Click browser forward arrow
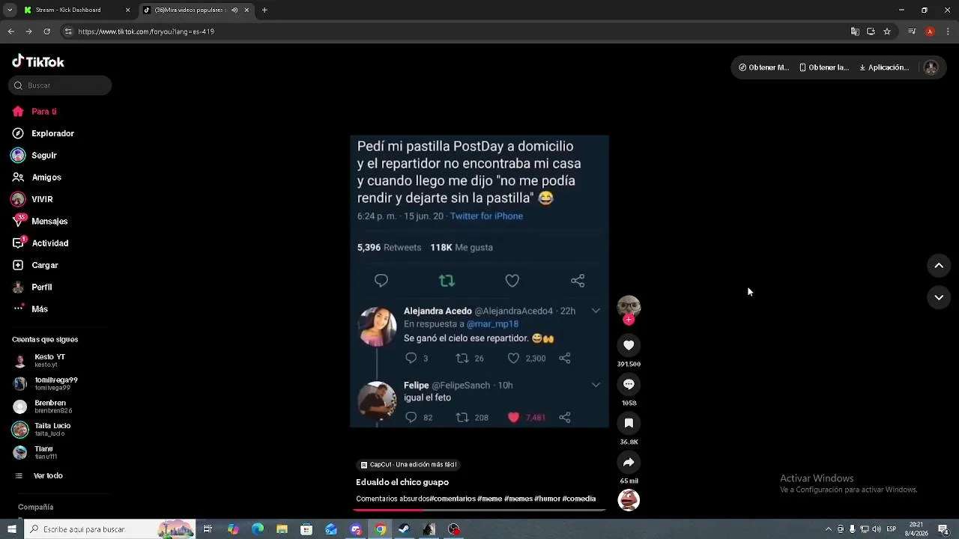Screen dimensions: 959x539 coord(28,31)
